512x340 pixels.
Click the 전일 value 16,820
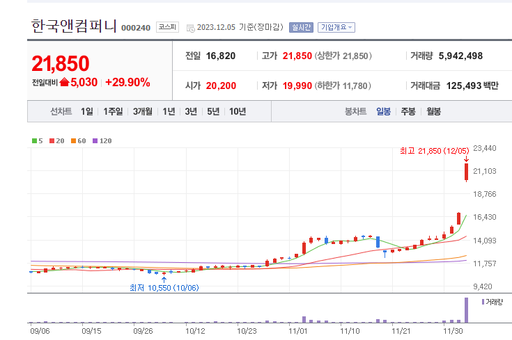[x=221, y=56]
